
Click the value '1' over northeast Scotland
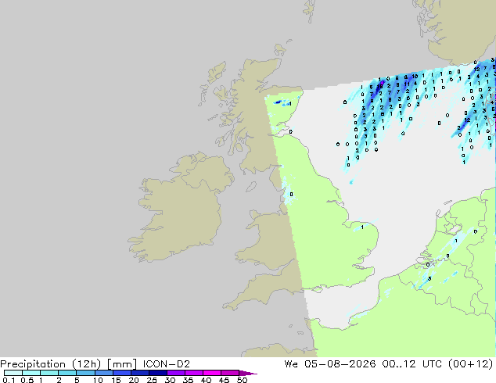click(x=290, y=104)
